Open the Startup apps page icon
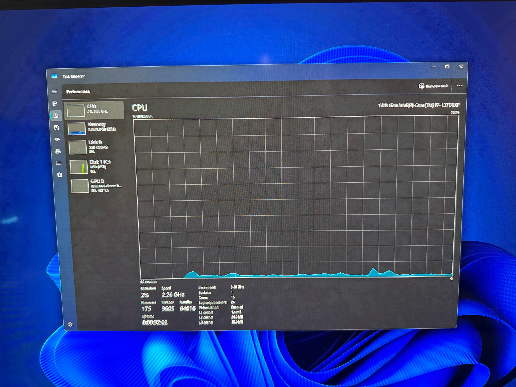Image resolution: width=516 pixels, height=387 pixels. [57, 139]
